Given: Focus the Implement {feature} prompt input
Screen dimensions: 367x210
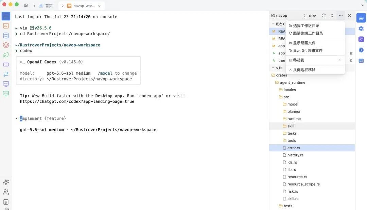Looking at the screenshot, I should (x=43, y=118).
